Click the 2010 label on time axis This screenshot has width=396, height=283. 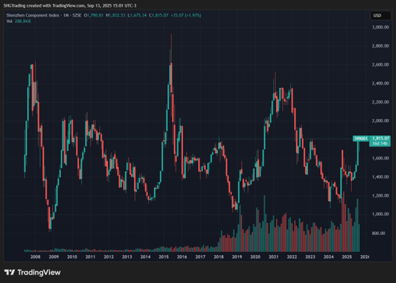(72, 257)
